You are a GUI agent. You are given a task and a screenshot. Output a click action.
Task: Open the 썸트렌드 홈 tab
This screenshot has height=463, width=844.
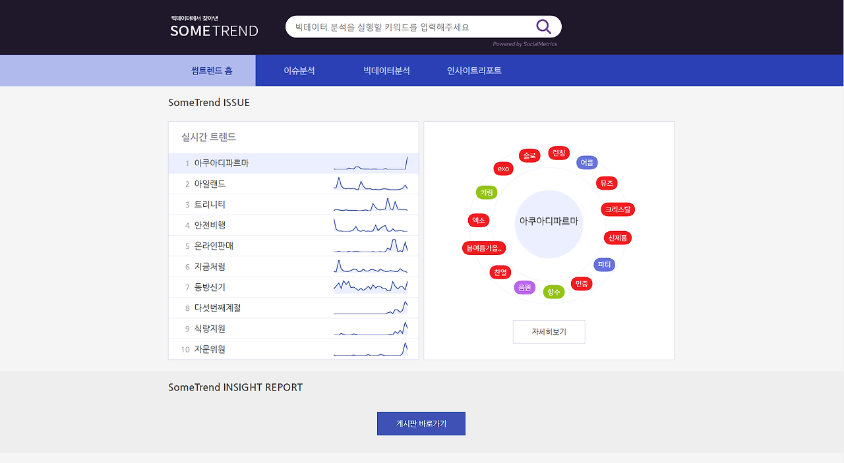tap(212, 70)
